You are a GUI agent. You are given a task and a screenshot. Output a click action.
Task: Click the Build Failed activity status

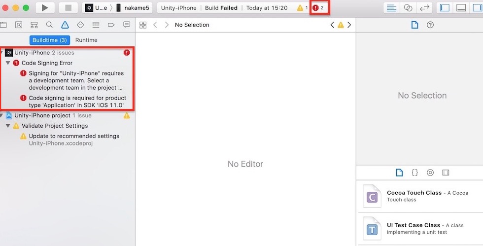[x=221, y=8]
